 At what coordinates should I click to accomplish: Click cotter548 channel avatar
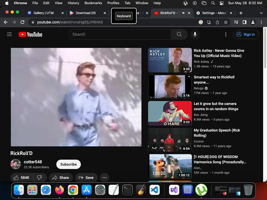pos(16,164)
